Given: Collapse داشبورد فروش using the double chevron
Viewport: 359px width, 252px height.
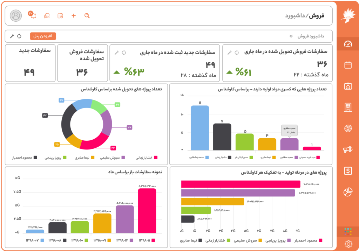Looking at the screenshot, I should click(291, 36).
